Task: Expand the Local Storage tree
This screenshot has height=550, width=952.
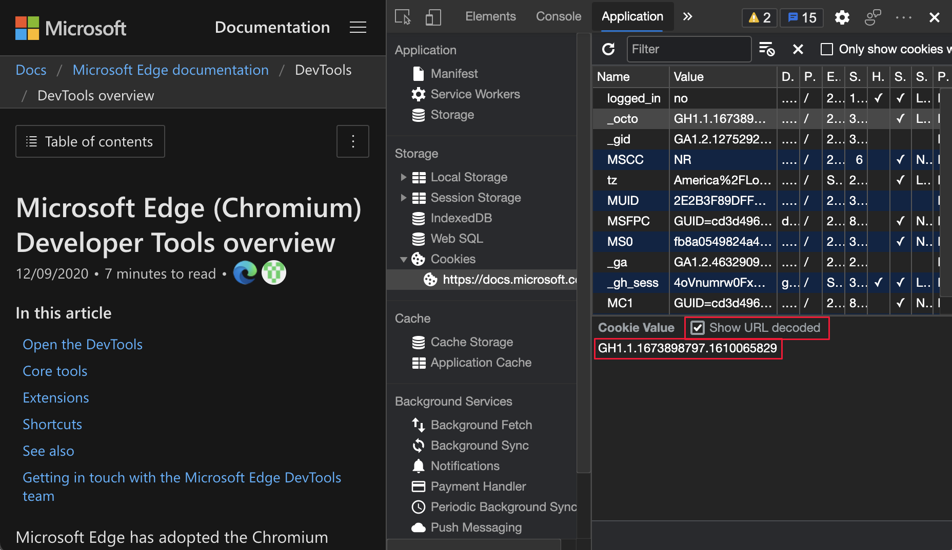Action: click(x=404, y=177)
